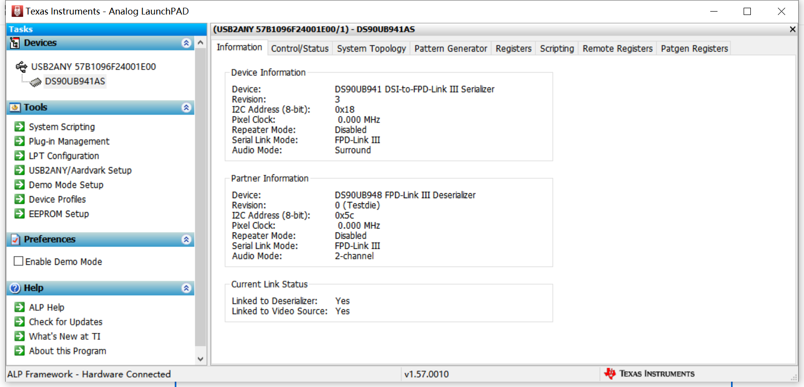Collapse the Tools section
This screenshot has height=387, width=804.
187,107
